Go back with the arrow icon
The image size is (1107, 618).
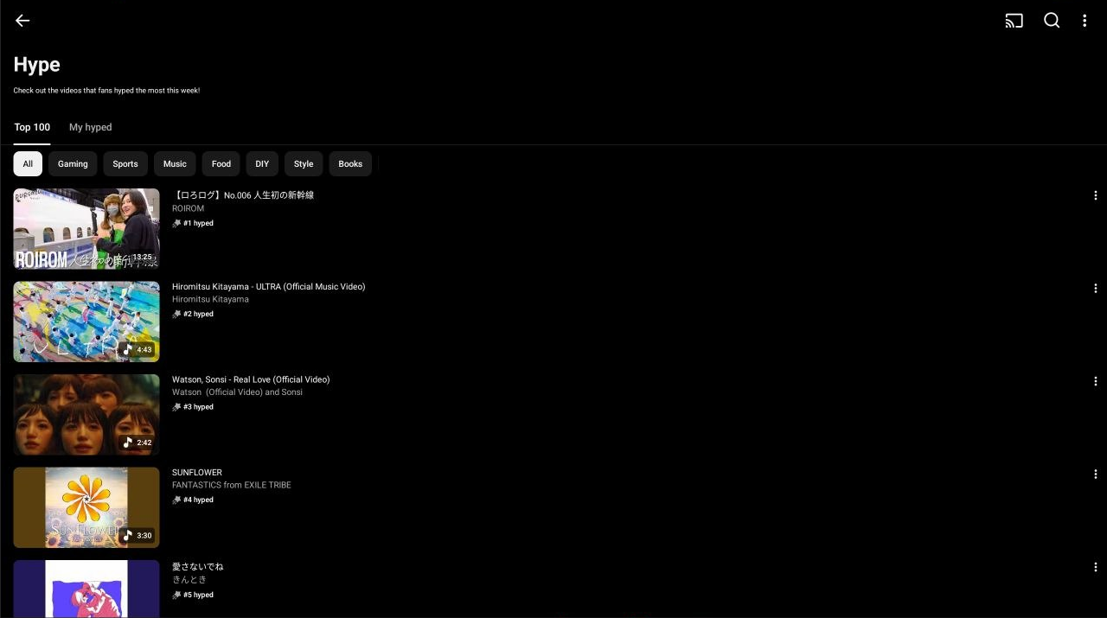click(x=22, y=21)
